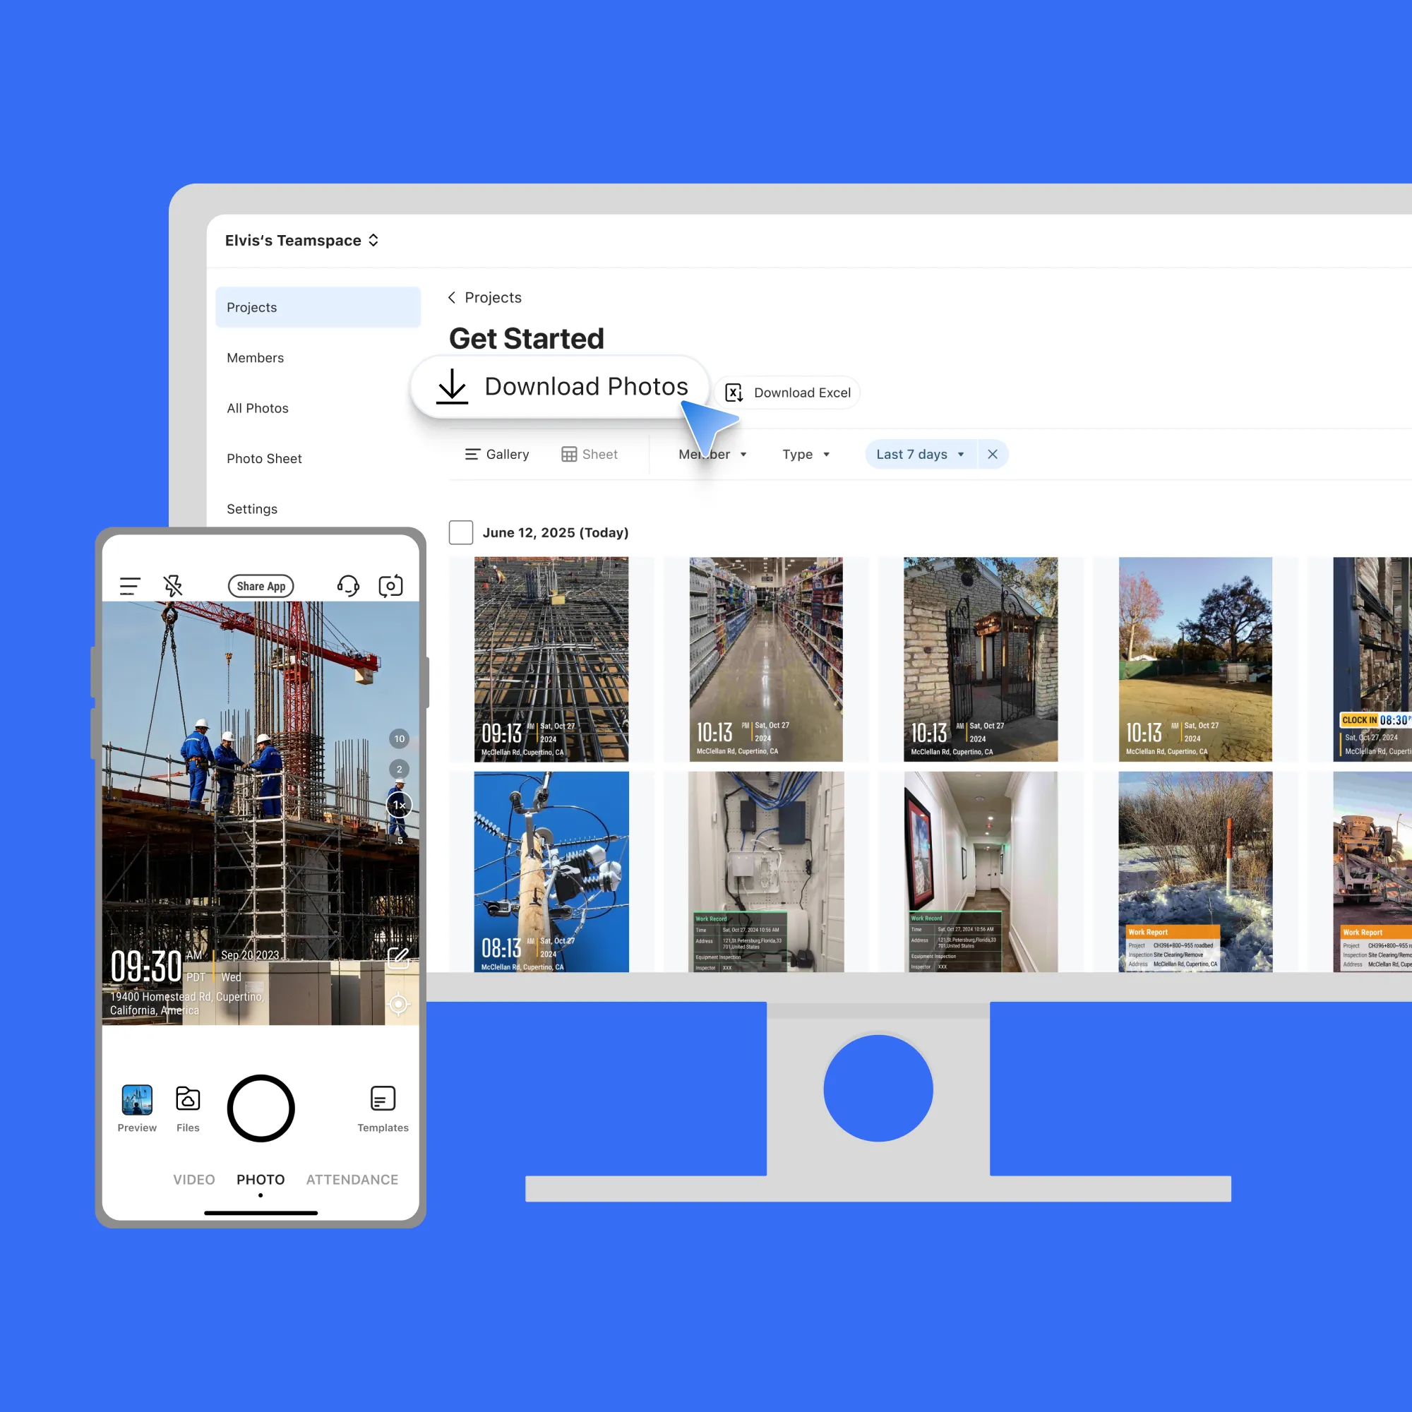Switch camera with the flip-camera icon
Image resolution: width=1412 pixels, height=1412 pixels.
pos(390,586)
